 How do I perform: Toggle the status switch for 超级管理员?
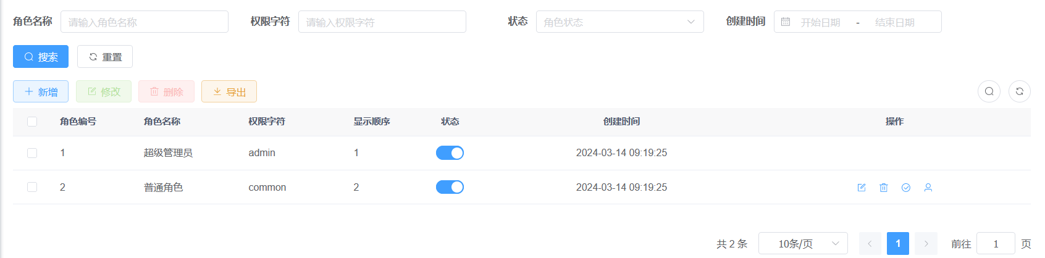[x=450, y=153]
